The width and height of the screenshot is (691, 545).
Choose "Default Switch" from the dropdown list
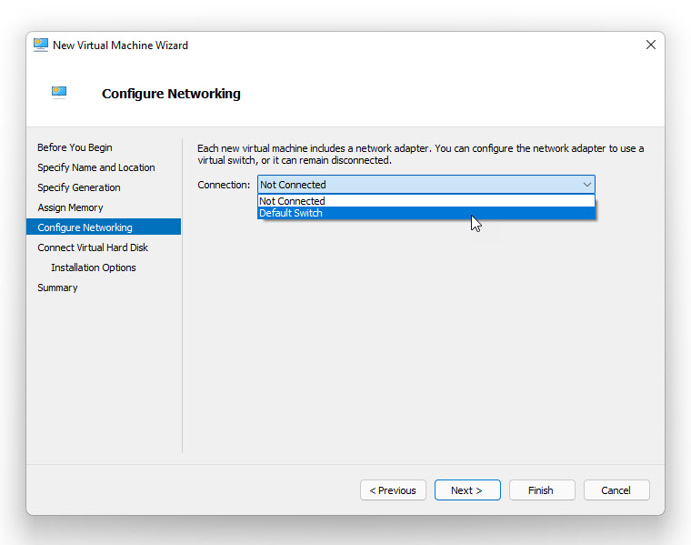426,213
